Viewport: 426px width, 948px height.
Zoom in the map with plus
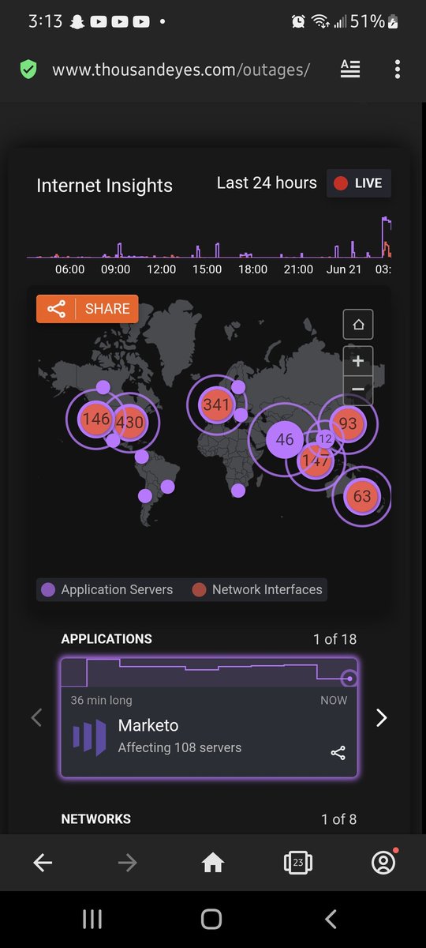point(358,361)
